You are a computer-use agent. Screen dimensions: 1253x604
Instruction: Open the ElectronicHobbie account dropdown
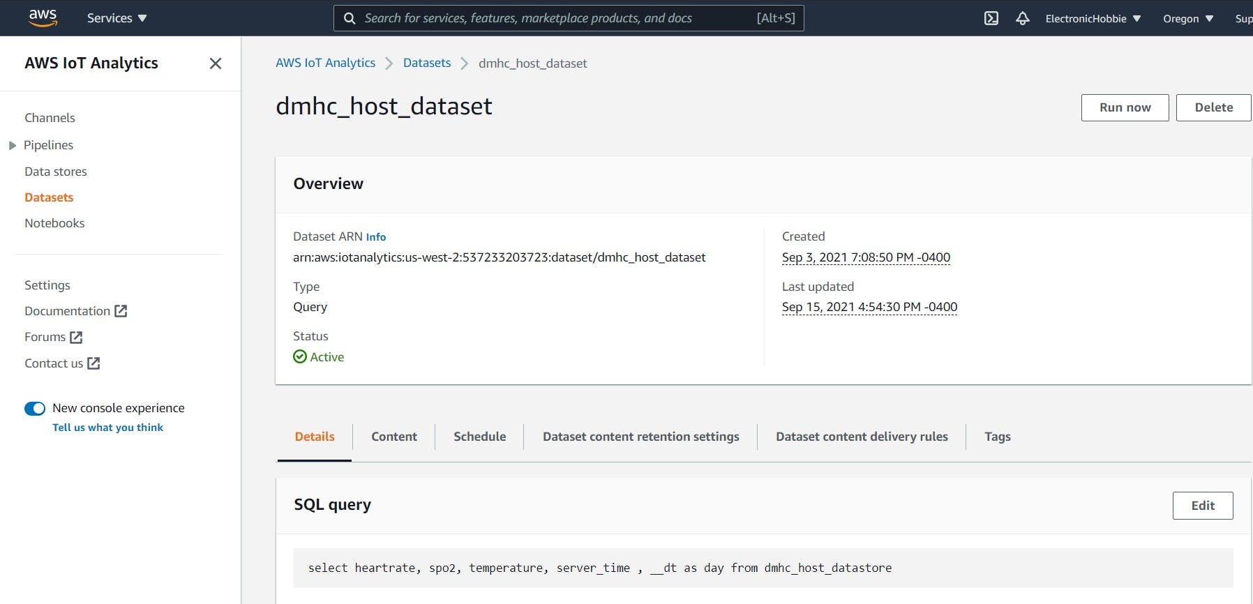click(1093, 19)
